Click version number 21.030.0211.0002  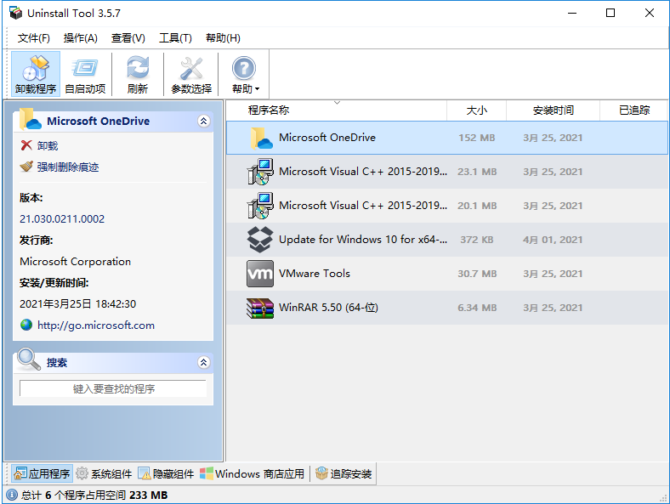62,218
